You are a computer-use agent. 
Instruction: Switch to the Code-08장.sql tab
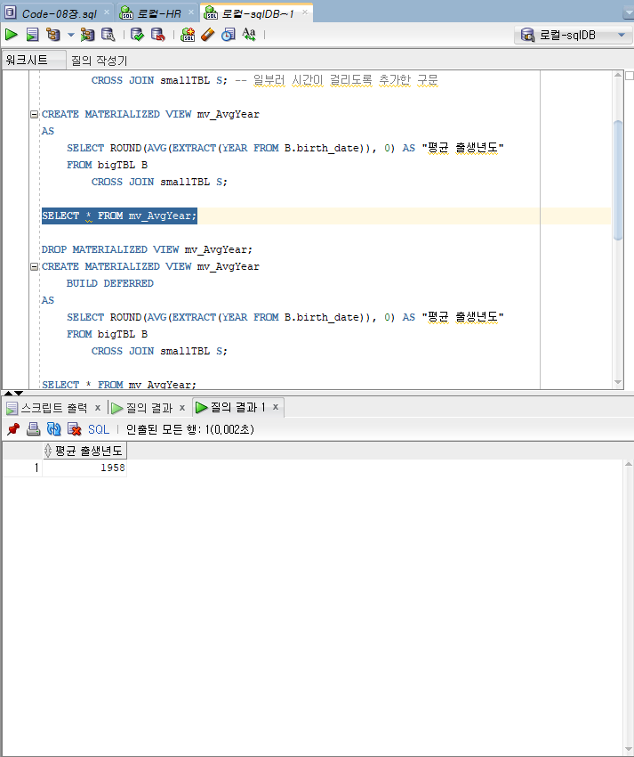click(60, 13)
